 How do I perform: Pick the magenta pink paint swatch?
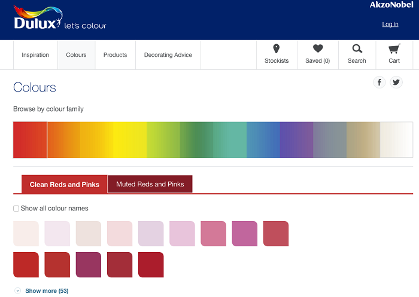pos(244,234)
